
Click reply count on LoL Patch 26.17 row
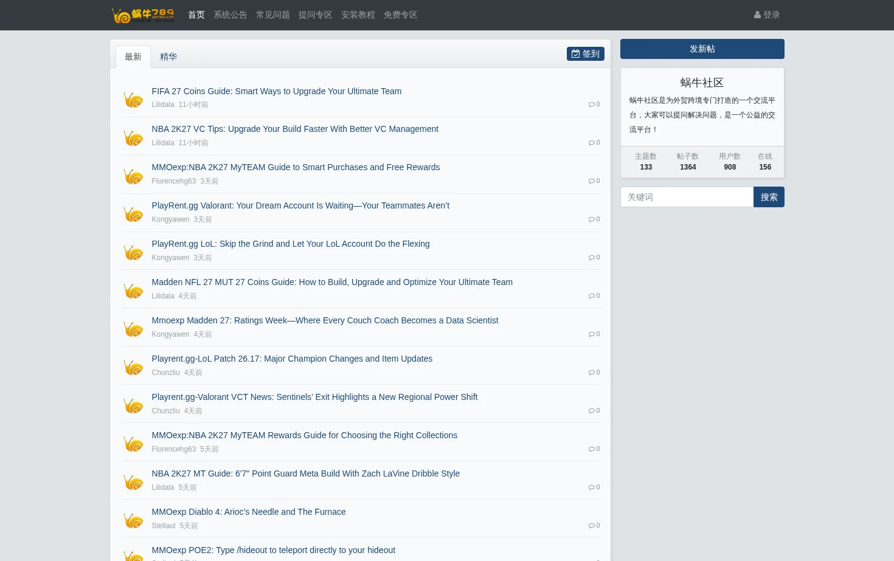pyautogui.click(x=594, y=373)
